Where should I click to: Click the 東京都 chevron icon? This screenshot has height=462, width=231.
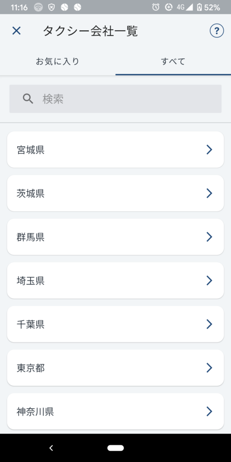(209, 368)
